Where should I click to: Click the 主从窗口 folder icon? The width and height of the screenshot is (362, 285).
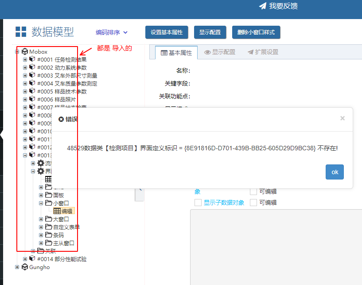tap(49, 243)
